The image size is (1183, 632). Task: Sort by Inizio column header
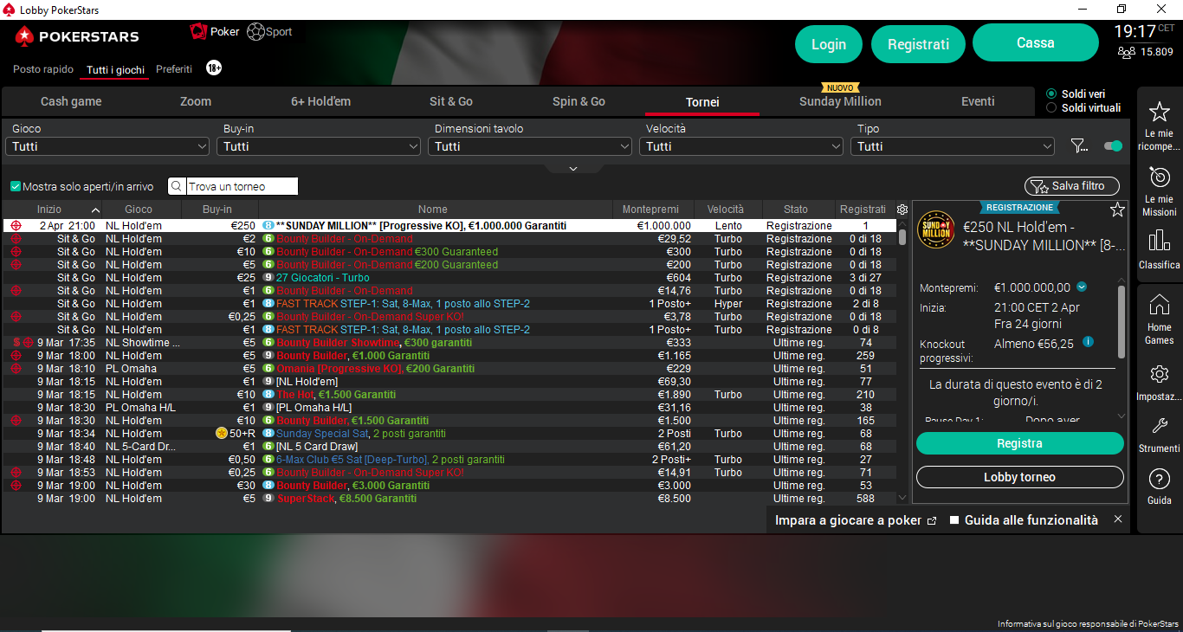tap(53, 210)
